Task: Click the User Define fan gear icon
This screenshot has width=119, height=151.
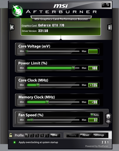Action: pyautogui.click(x=108, y=118)
